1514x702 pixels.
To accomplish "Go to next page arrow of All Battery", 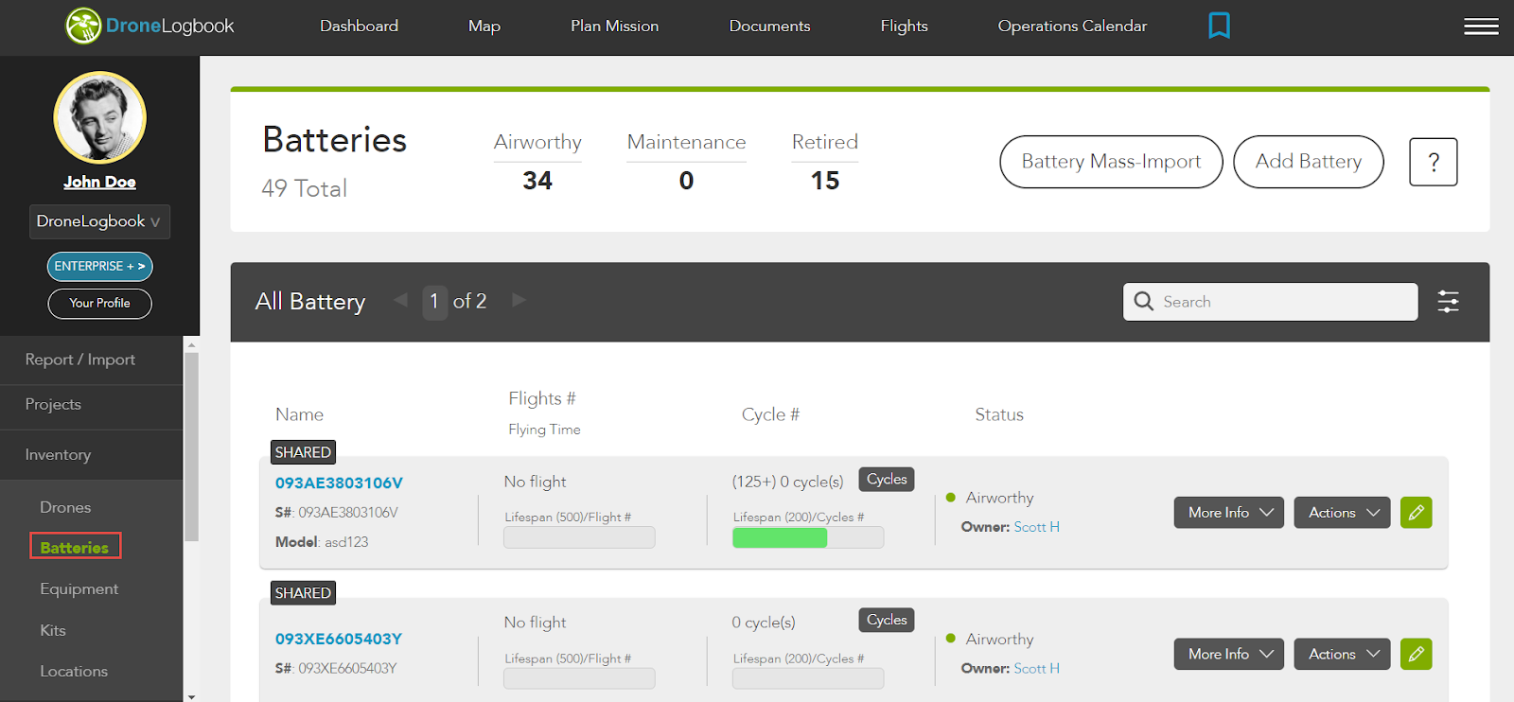I will coord(519,300).
